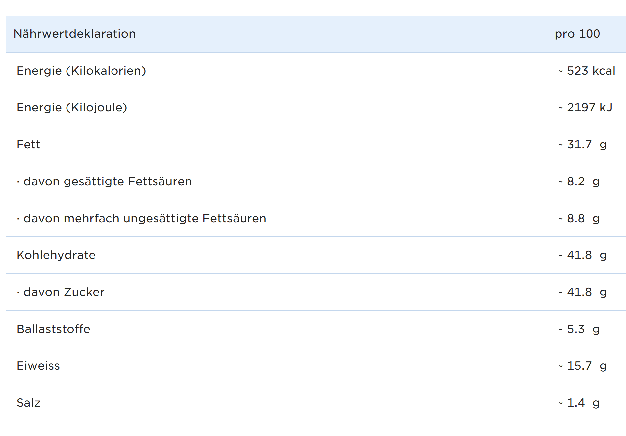Image resolution: width=626 pixels, height=436 pixels.
Task: Click the Kohlehydrate row label
Action: pyautogui.click(x=56, y=255)
